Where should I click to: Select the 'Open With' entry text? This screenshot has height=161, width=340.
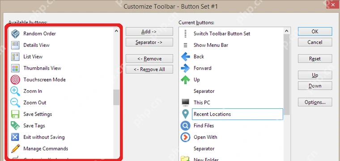click(205, 137)
